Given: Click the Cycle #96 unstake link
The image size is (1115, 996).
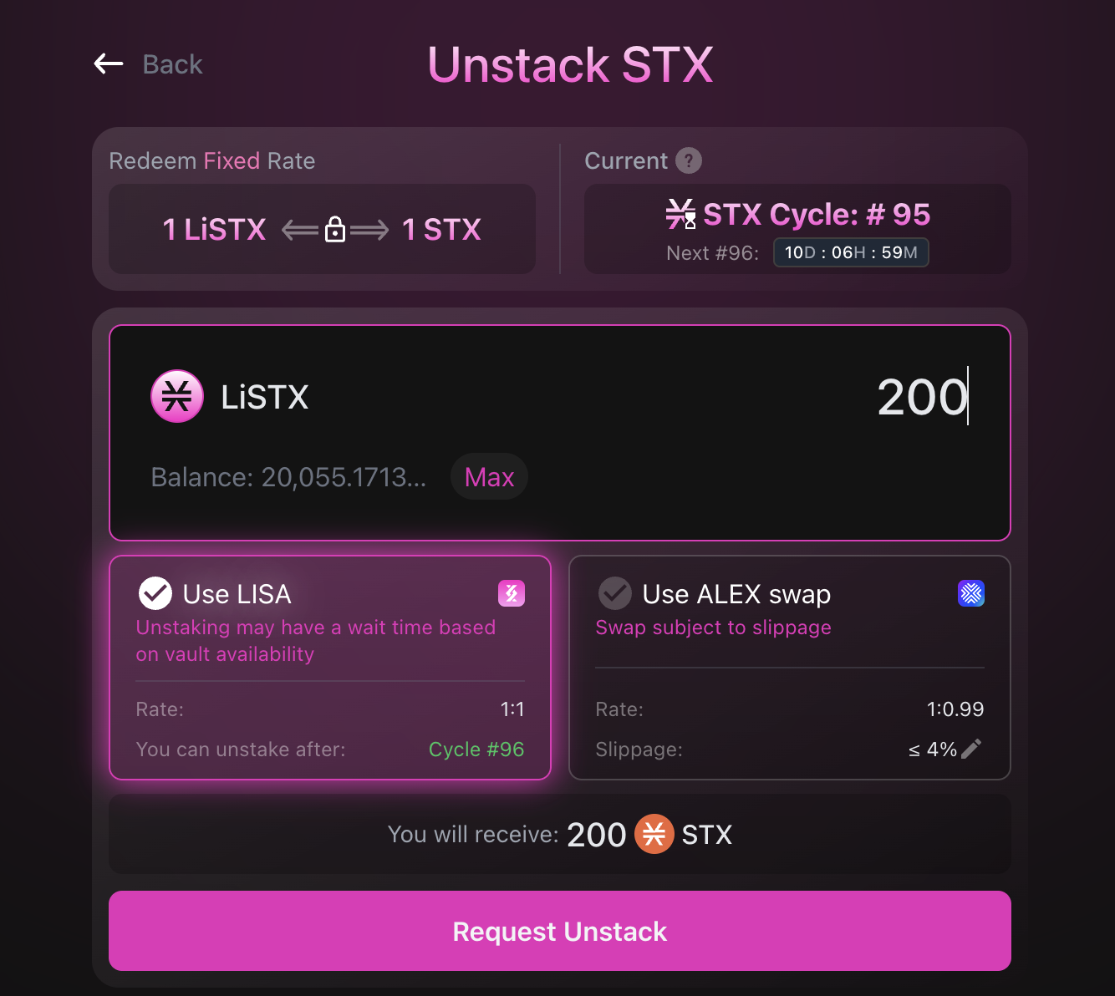Looking at the screenshot, I should [476, 750].
